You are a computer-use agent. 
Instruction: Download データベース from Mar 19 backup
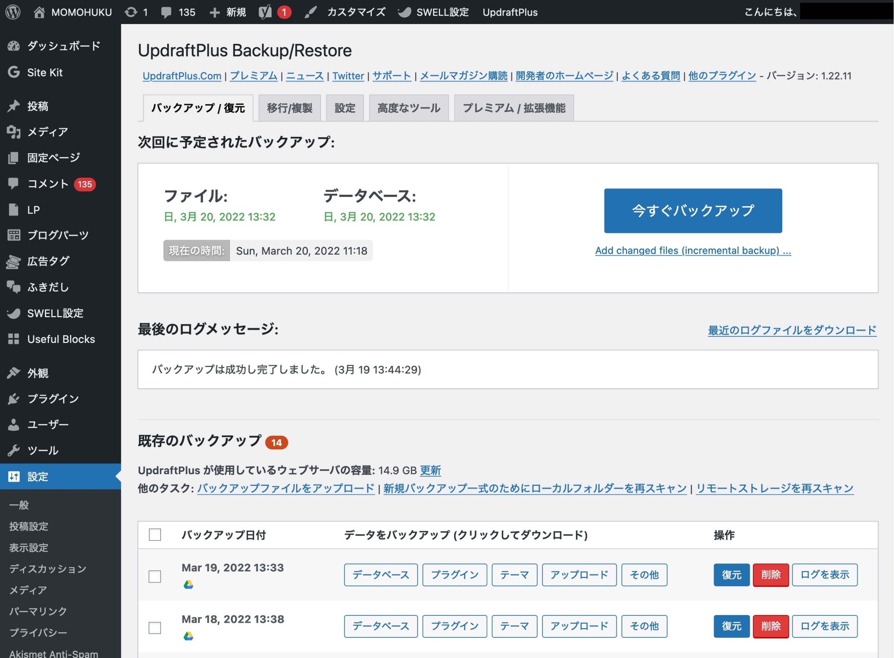381,575
